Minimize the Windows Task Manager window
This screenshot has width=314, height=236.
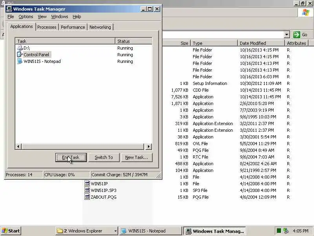143,9
